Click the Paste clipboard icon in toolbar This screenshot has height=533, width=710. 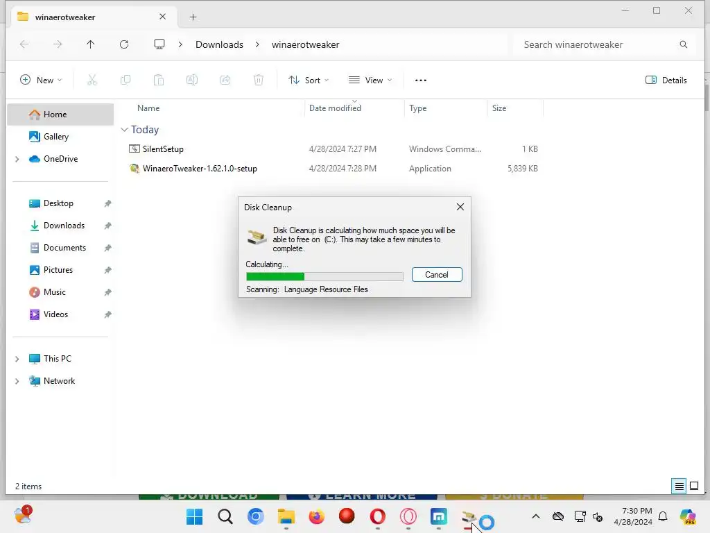coord(159,81)
